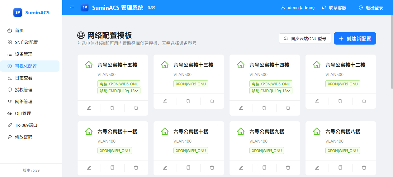Edit the 六号公寓楼八楼 template
The image size is (393, 177).
[x=317, y=168]
